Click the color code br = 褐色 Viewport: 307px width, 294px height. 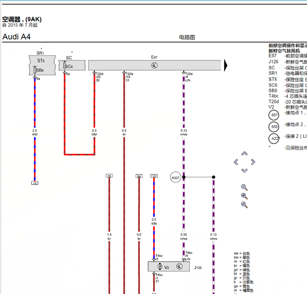pos(241,266)
